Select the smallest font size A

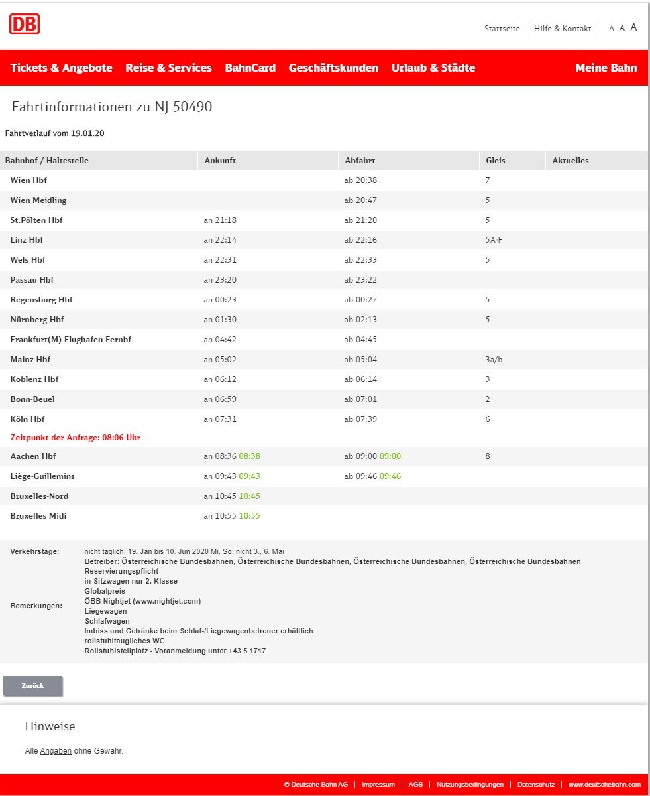coord(612,29)
